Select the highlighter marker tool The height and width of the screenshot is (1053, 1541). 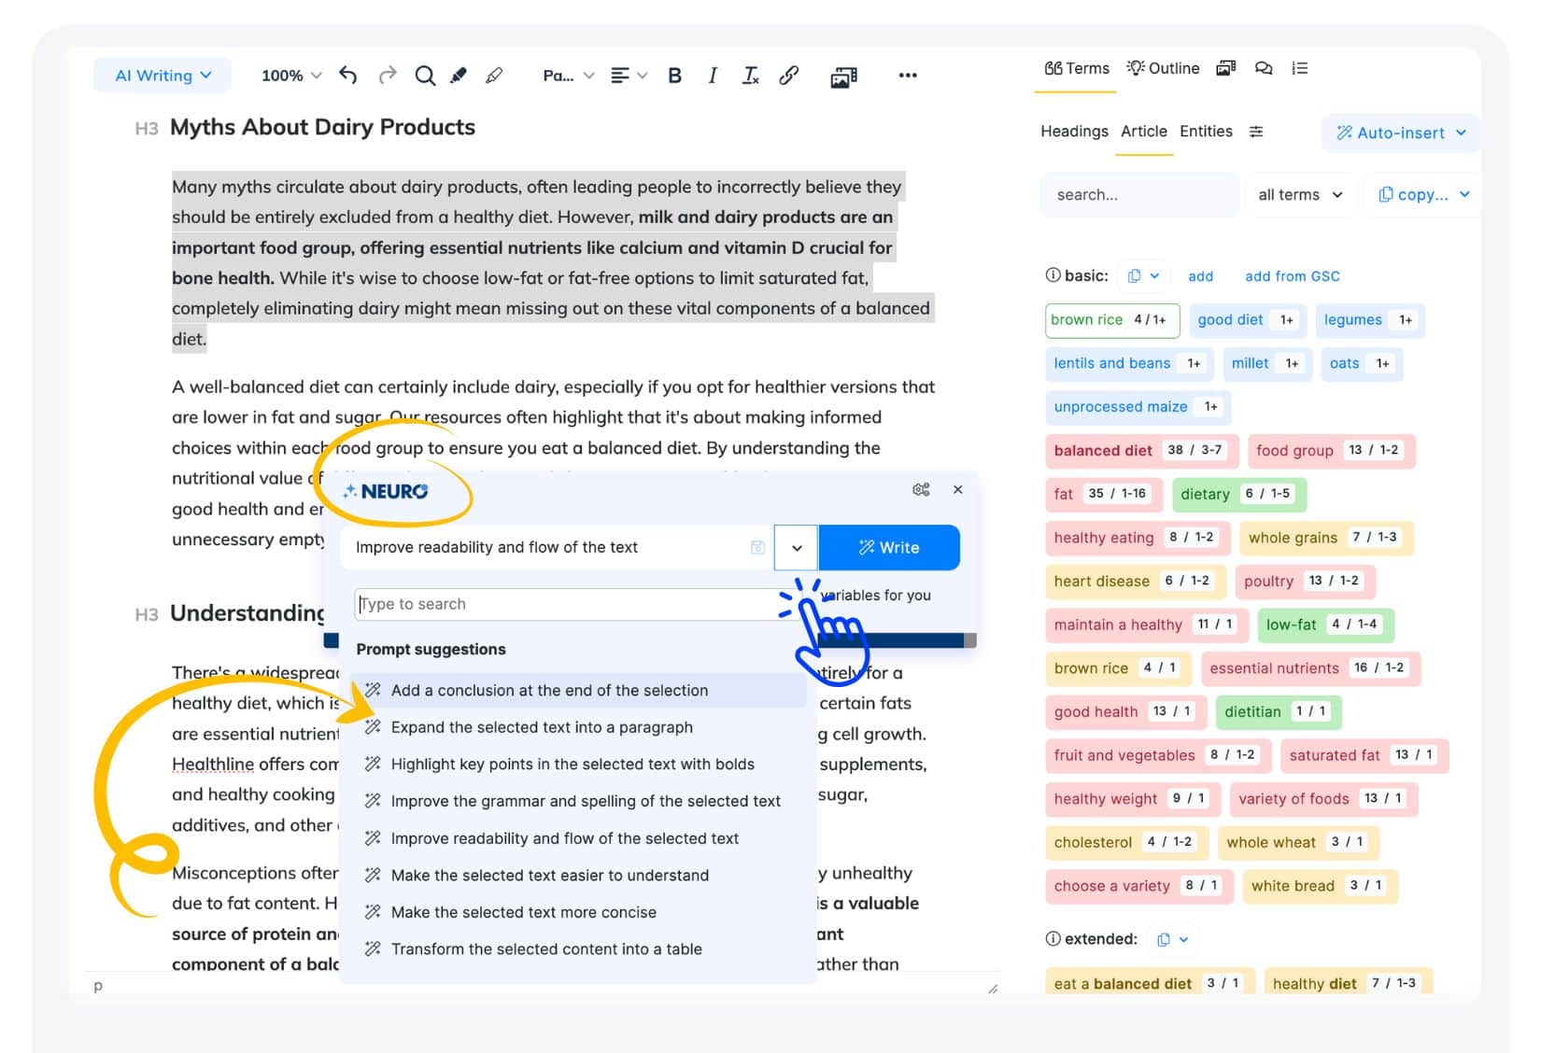point(459,76)
